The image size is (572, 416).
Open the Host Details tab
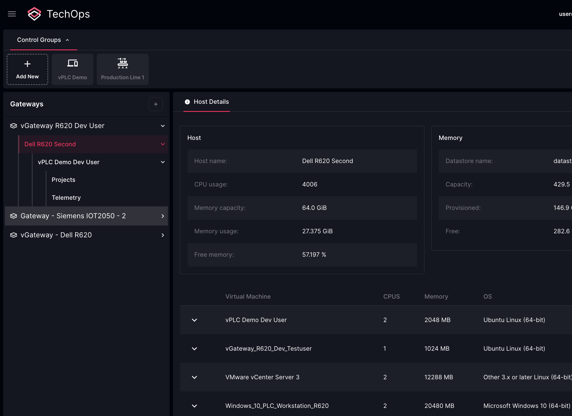point(207,102)
